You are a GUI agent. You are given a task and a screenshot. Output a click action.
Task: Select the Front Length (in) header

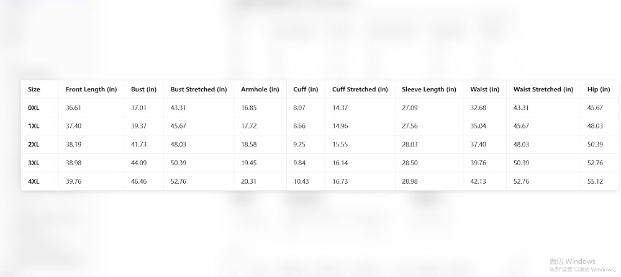click(91, 89)
